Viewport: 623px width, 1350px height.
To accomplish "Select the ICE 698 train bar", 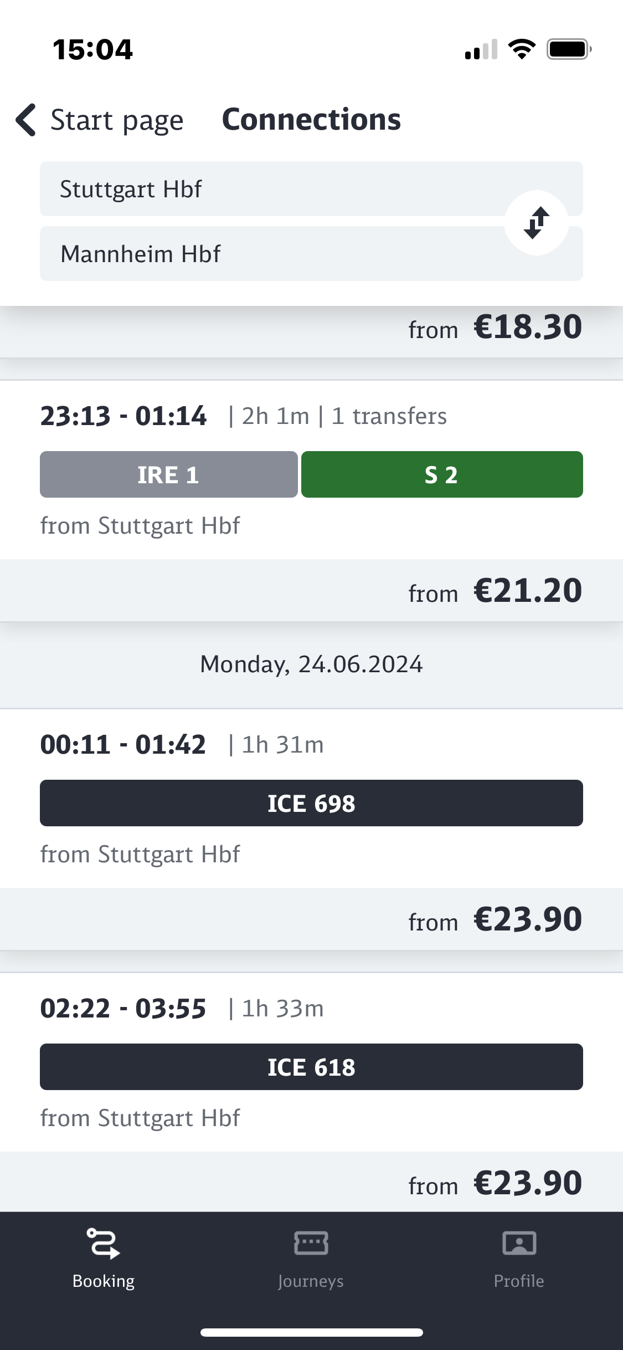I will tap(311, 803).
